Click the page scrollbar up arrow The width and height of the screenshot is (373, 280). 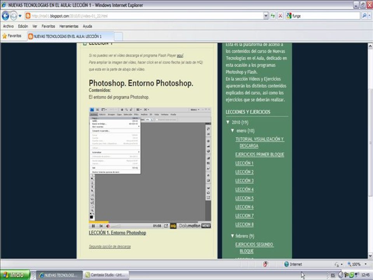370,46
